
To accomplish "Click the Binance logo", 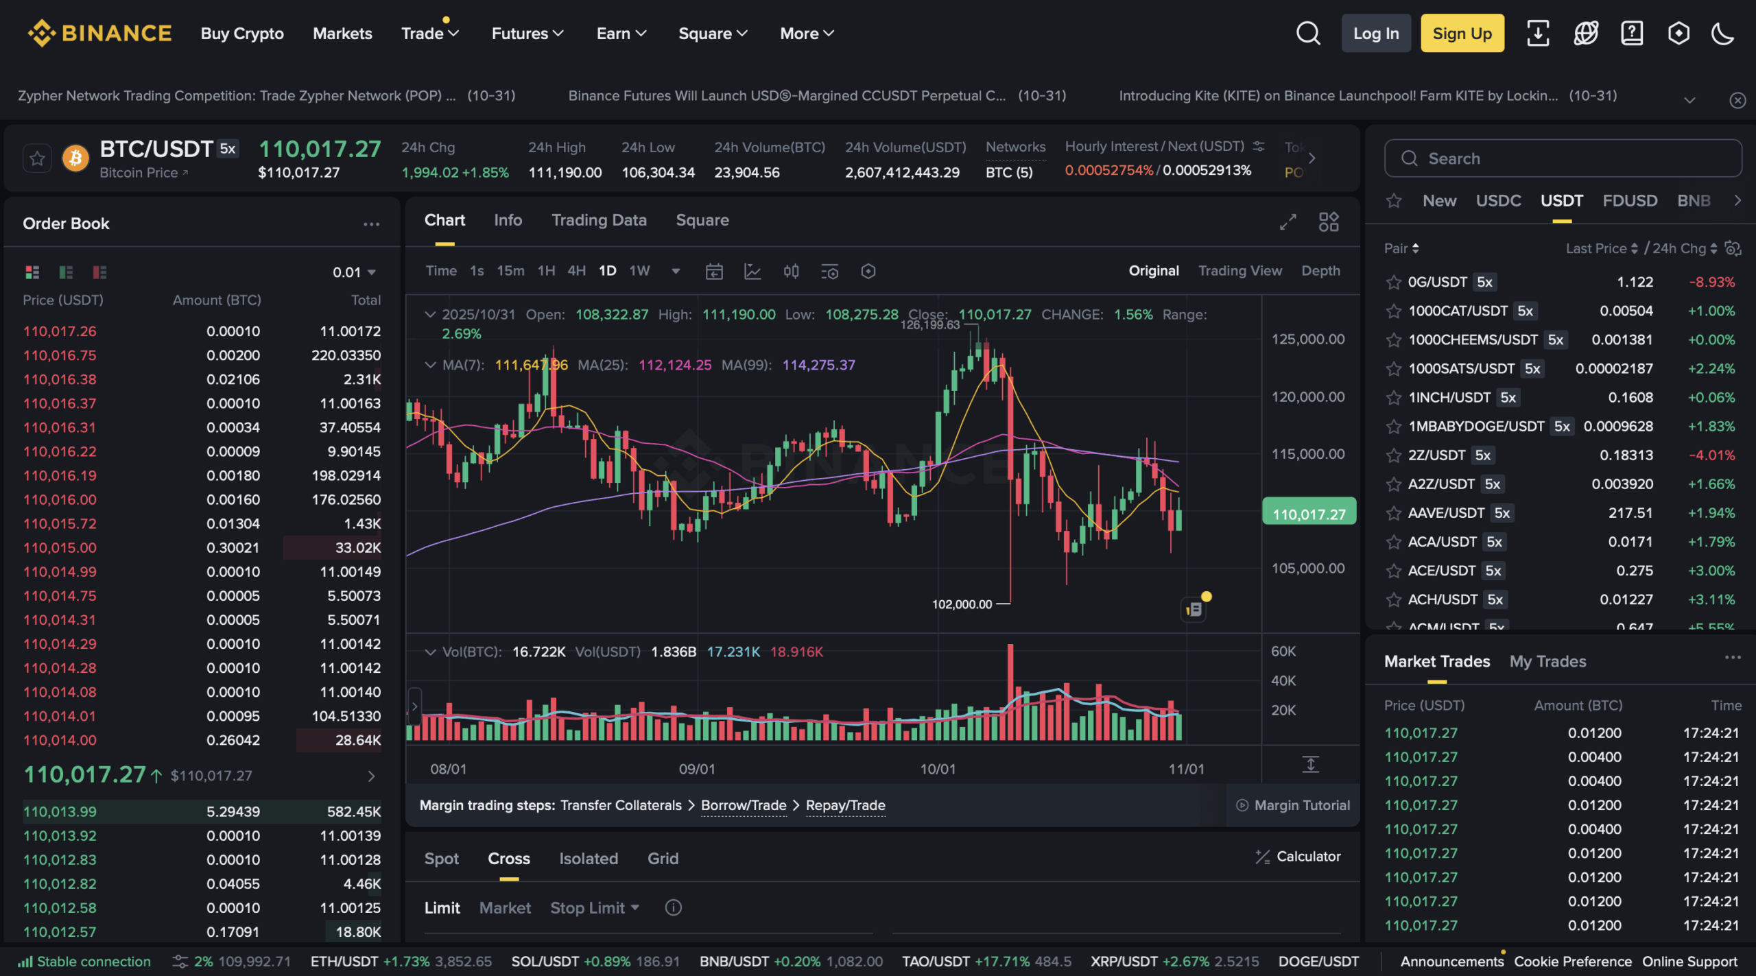I will click(x=99, y=33).
